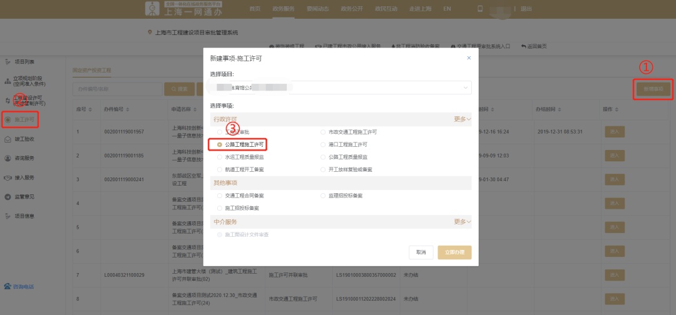The image size is (676, 315).
Task: Click the mobile phone icon in header
Action: pos(480,9)
